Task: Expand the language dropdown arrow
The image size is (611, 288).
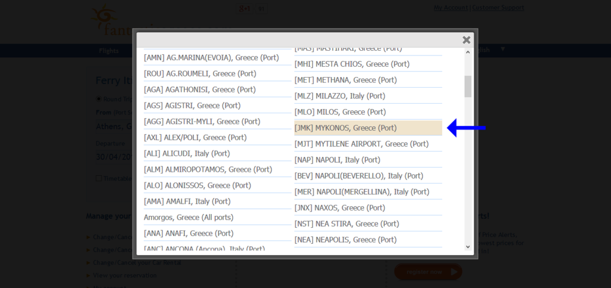Action: point(502,49)
